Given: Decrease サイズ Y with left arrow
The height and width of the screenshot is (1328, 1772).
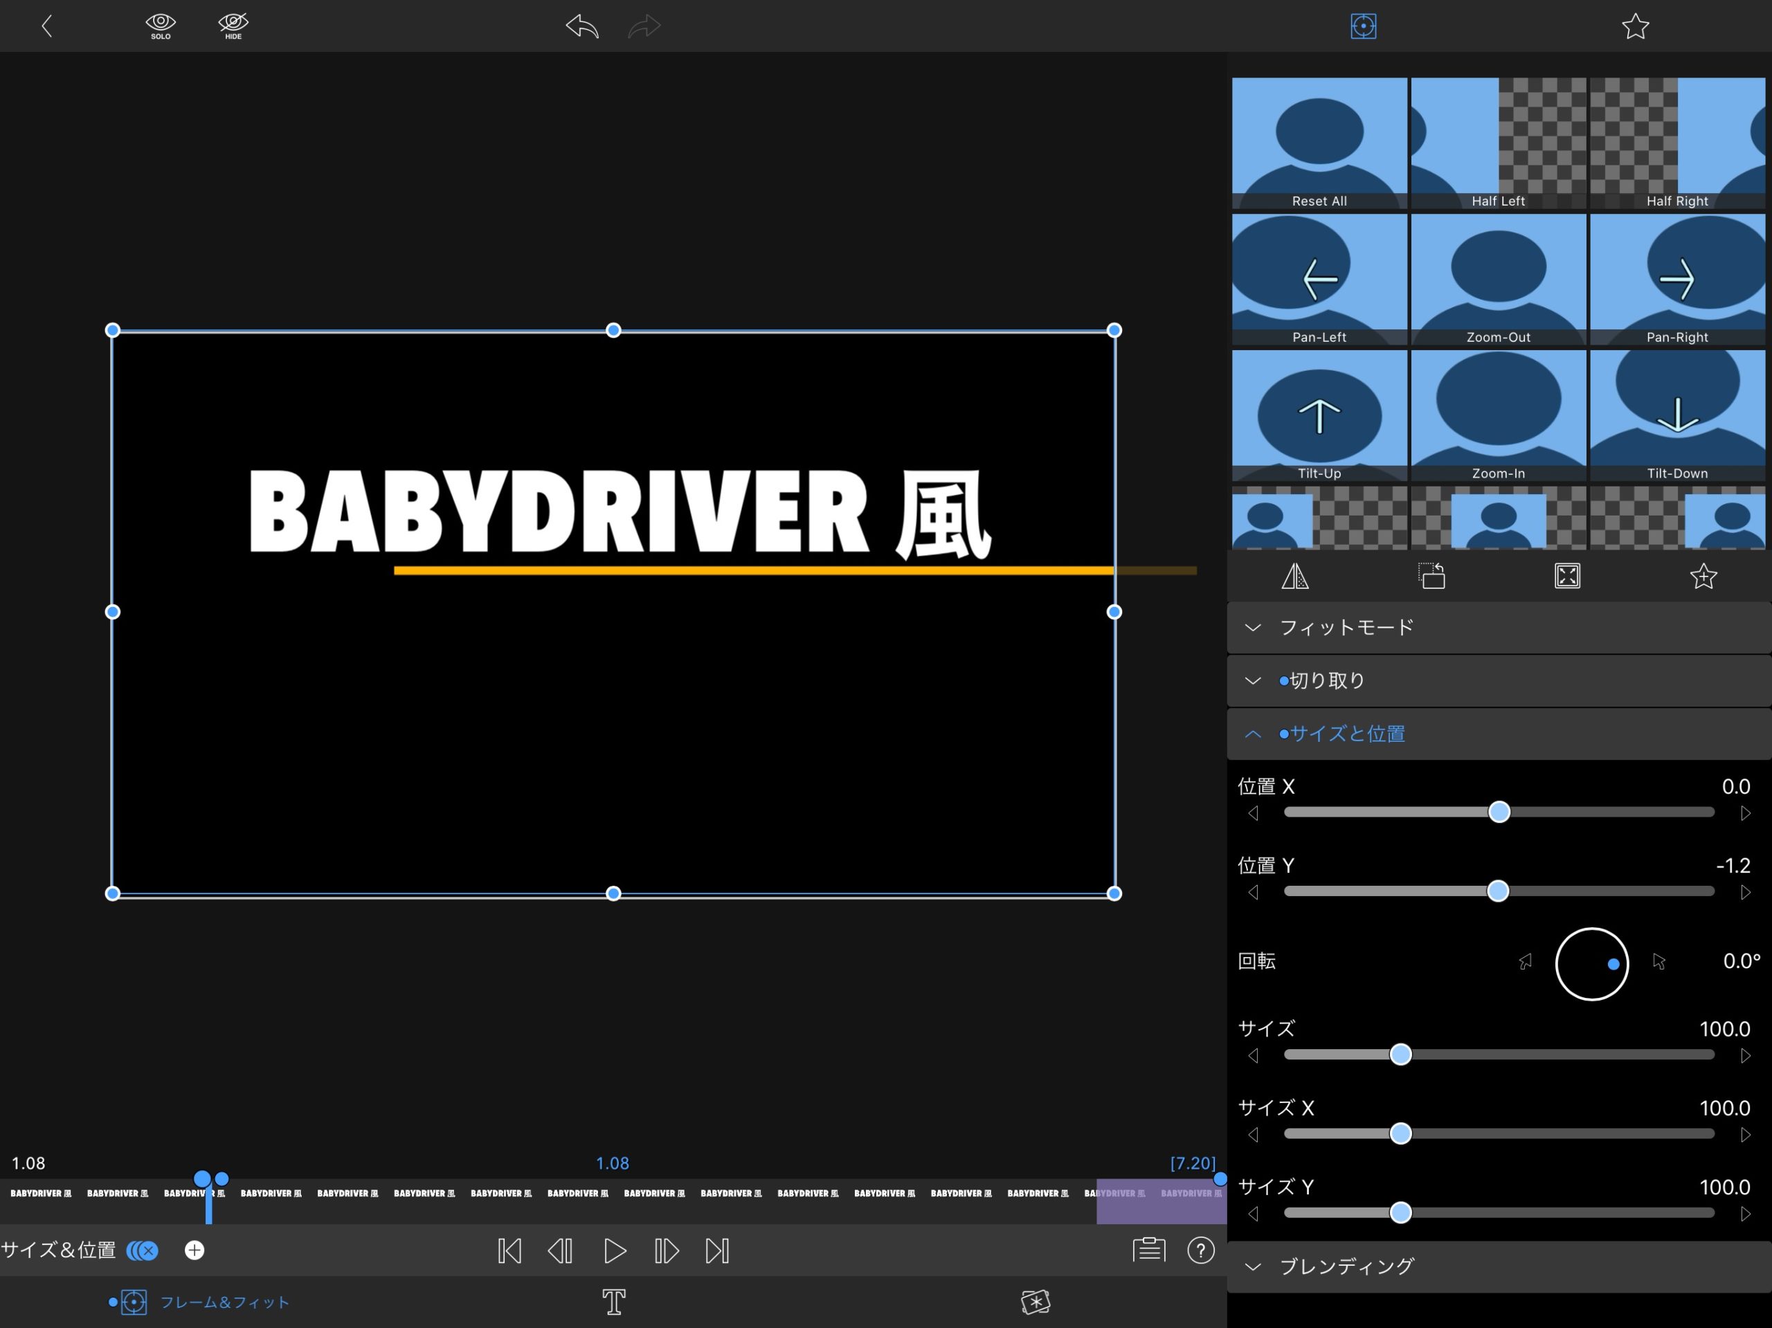Looking at the screenshot, I should [1254, 1215].
